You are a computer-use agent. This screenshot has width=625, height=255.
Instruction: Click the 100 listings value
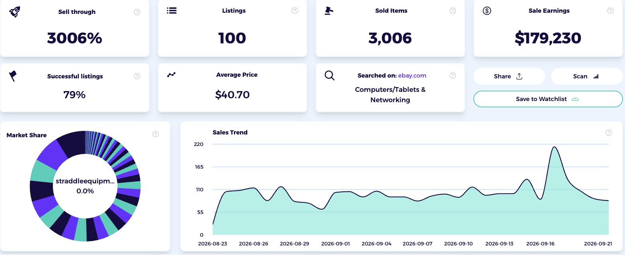point(232,38)
